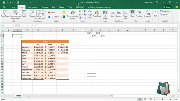
Task: Switch to the View tab
Action: point(70,7)
